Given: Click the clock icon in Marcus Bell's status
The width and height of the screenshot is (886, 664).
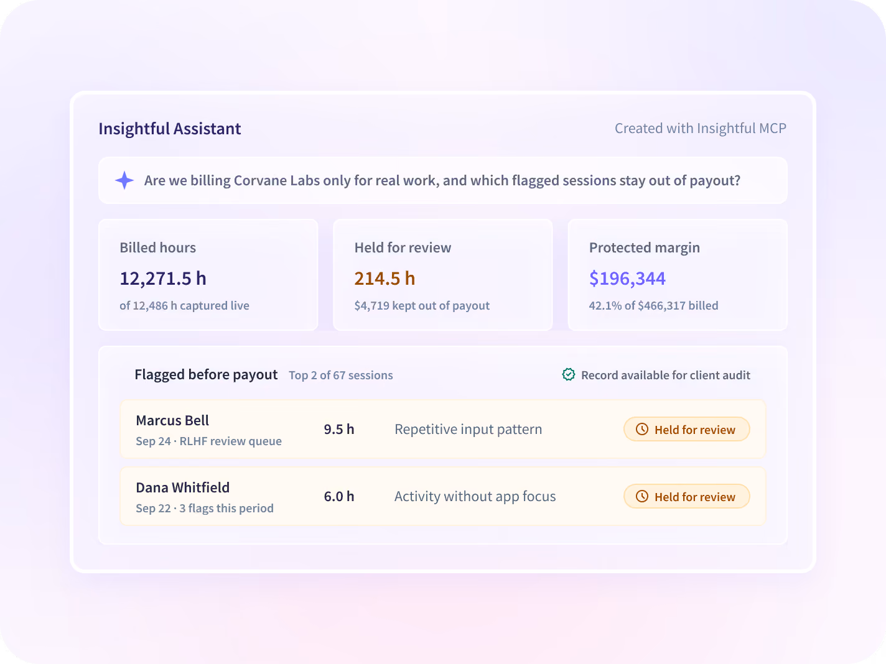Looking at the screenshot, I should coord(642,429).
